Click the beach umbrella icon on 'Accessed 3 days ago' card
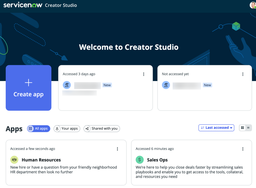The width and height of the screenshot is (256, 188). pos(67,85)
